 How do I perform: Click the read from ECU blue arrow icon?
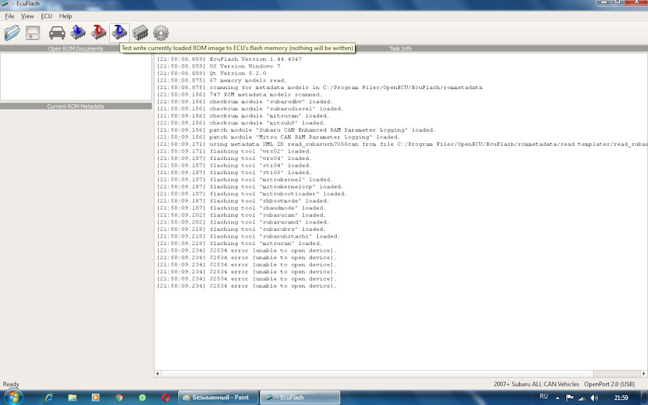click(x=78, y=32)
